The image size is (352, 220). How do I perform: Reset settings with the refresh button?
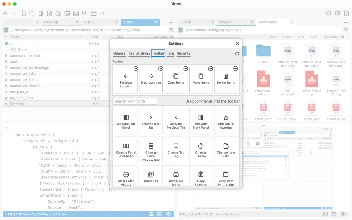237,53
